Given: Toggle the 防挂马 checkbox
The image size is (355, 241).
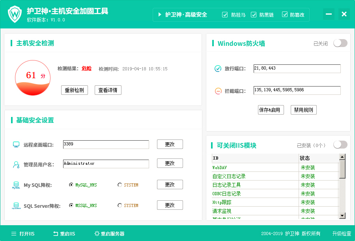Looking at the screenshot, I should click(225, 15).
